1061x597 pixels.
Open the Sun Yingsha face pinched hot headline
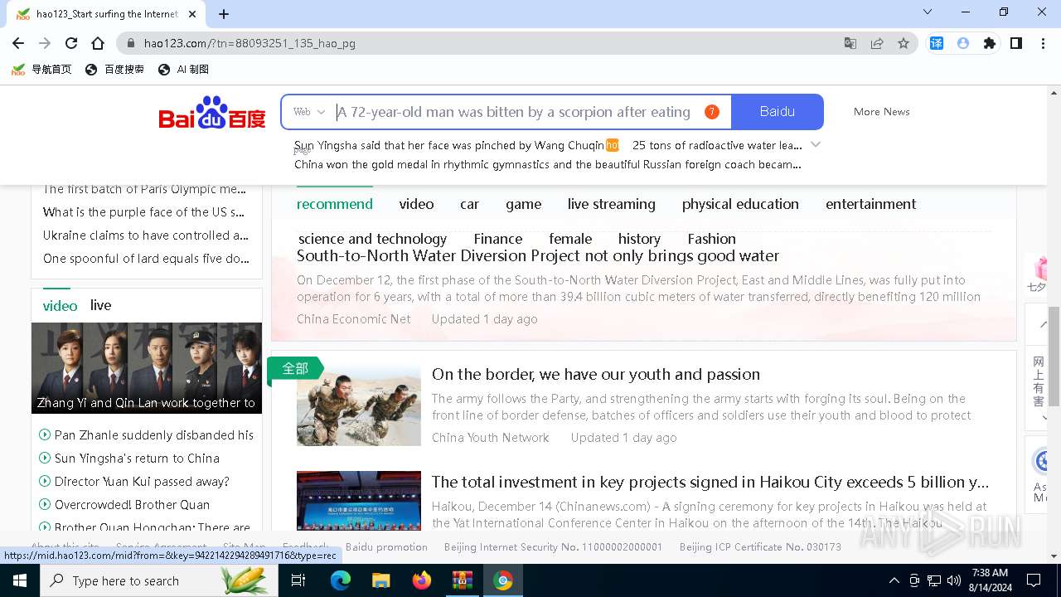(449, 145)
